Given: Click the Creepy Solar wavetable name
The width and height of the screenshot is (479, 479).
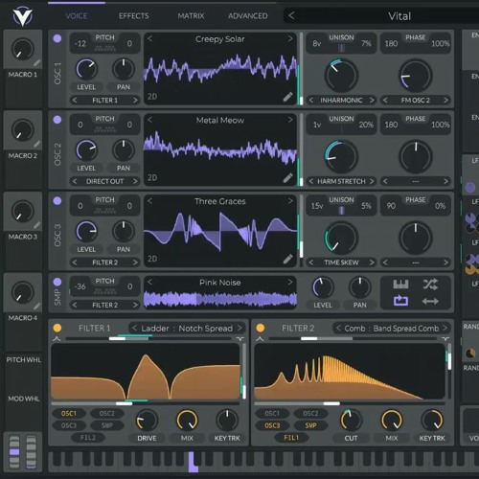Looking at the screenshot, I should tap(219, 39).
